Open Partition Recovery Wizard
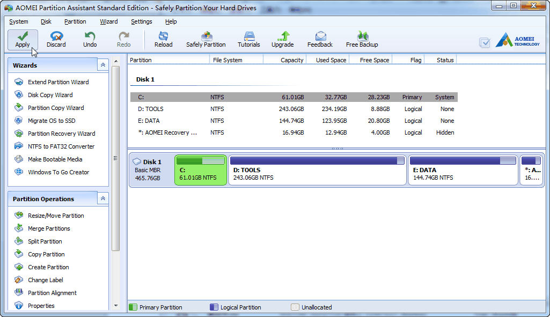This screenshot has width=550, height=317. pyautogui.click(x=55, y=134)
